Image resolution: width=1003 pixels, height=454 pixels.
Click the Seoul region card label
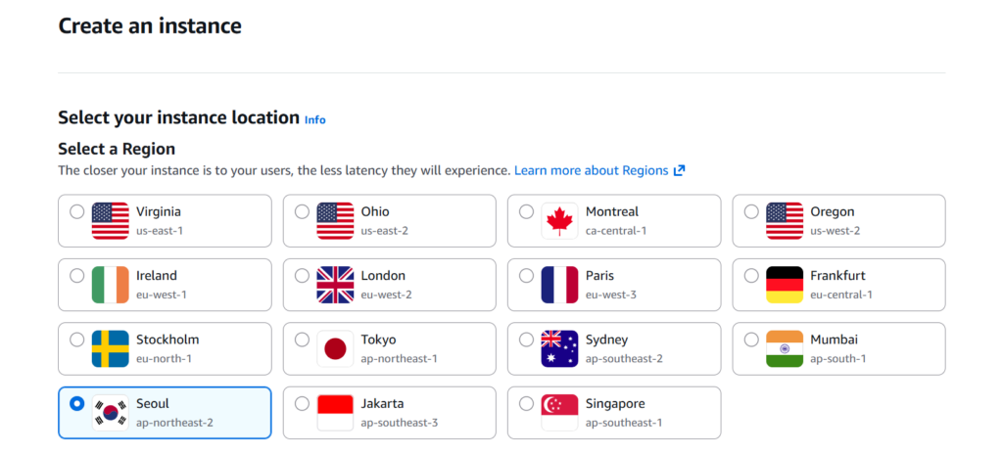point(153,404)
